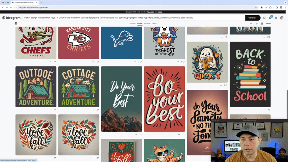This screenshot has height=162, width=288.
Task: Switch to the grid layout view icon
Action: click(x=262, y=24)
